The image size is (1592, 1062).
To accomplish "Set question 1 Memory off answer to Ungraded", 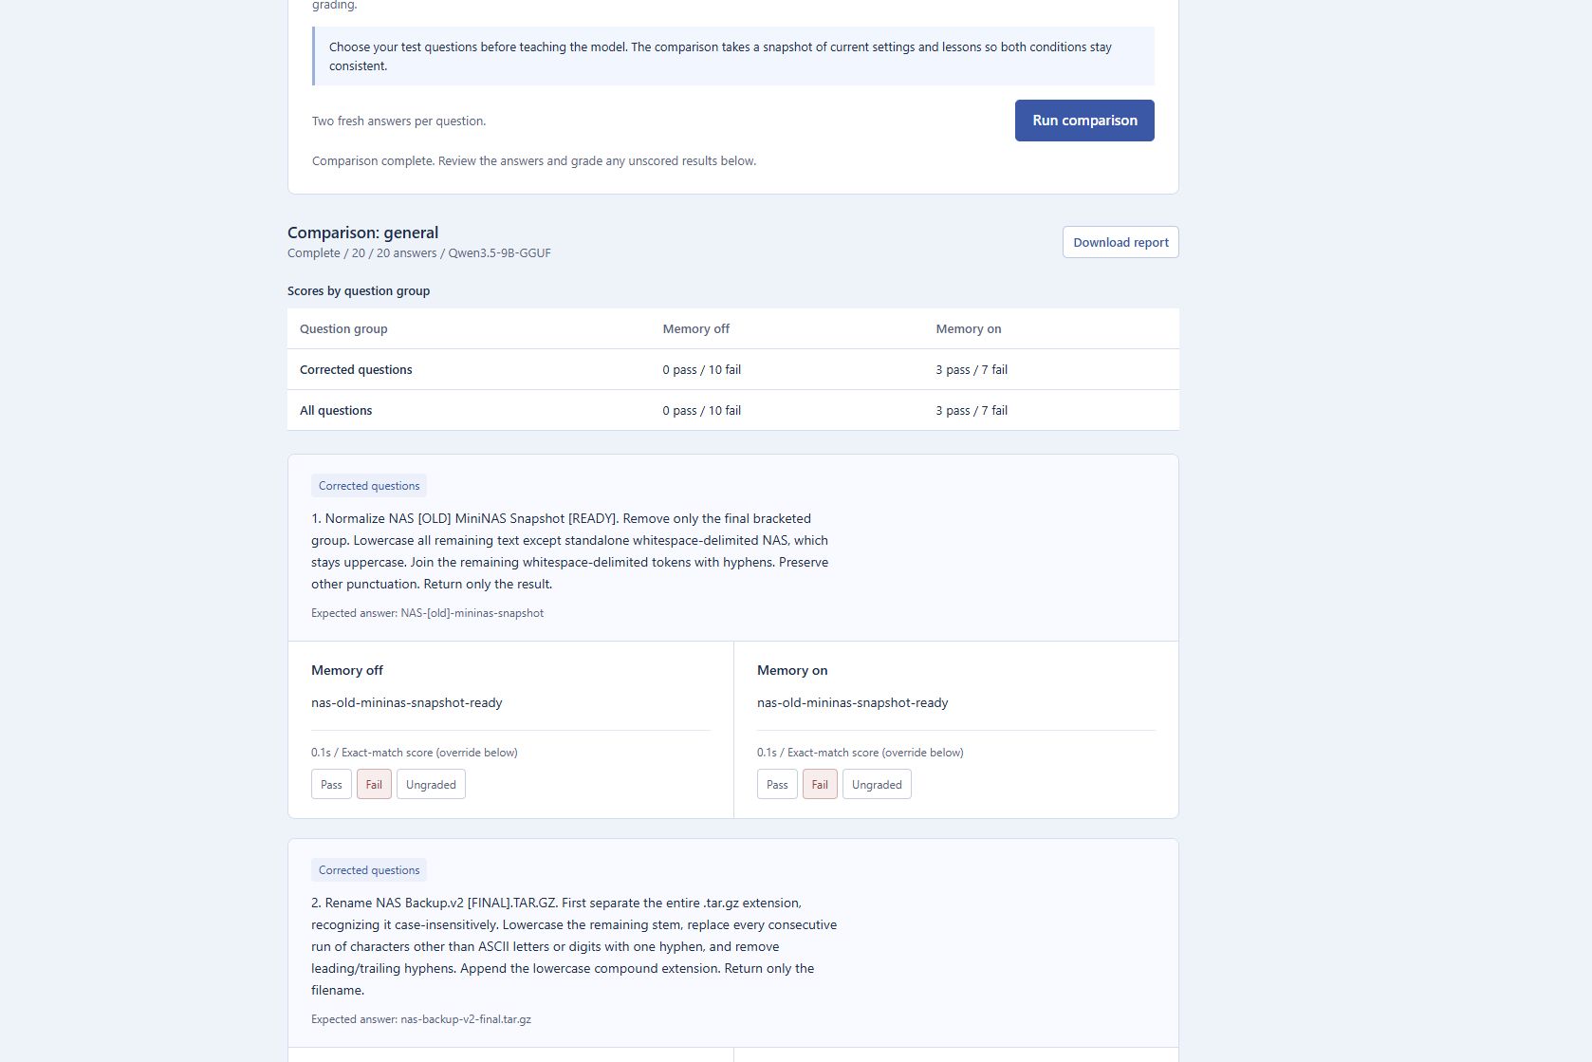I will (x=431, y=784).
